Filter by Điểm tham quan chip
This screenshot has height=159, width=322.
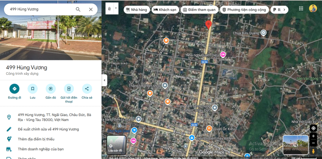199,10
